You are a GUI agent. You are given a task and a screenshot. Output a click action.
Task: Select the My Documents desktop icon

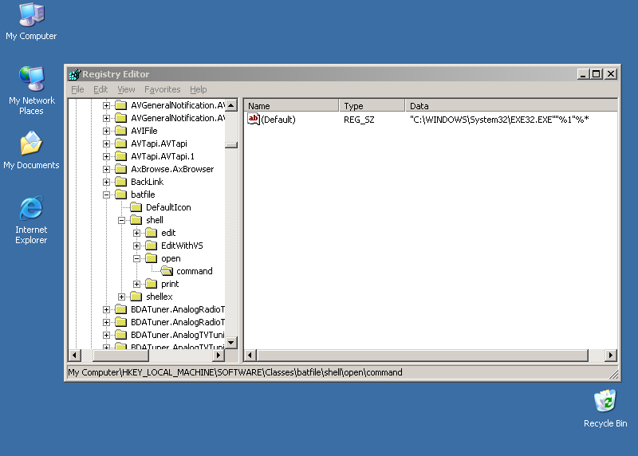[31, 150]
